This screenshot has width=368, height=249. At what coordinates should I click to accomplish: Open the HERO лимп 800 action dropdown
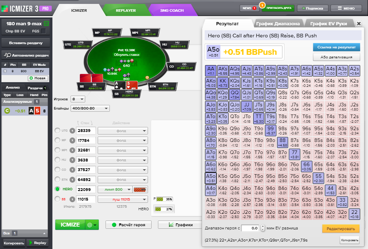pos(115,190)
